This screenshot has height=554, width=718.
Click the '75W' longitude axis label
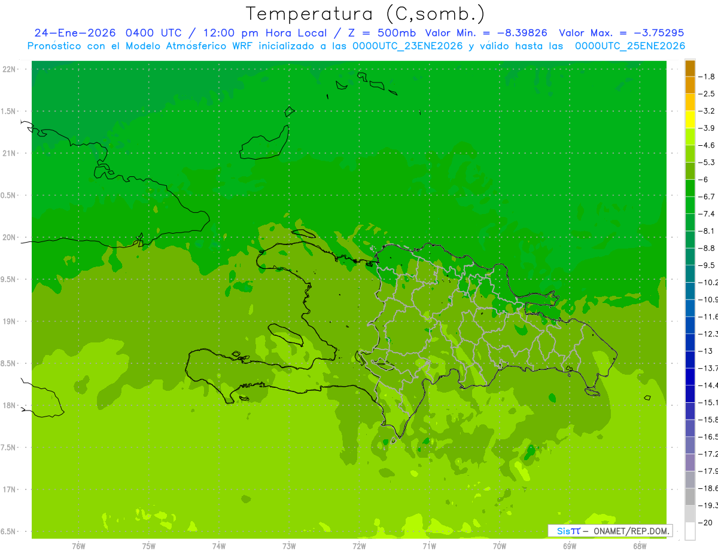pos(149,546)
